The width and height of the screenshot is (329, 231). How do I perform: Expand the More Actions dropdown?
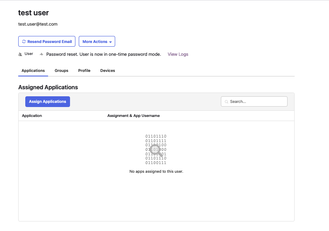click(97, 42)
